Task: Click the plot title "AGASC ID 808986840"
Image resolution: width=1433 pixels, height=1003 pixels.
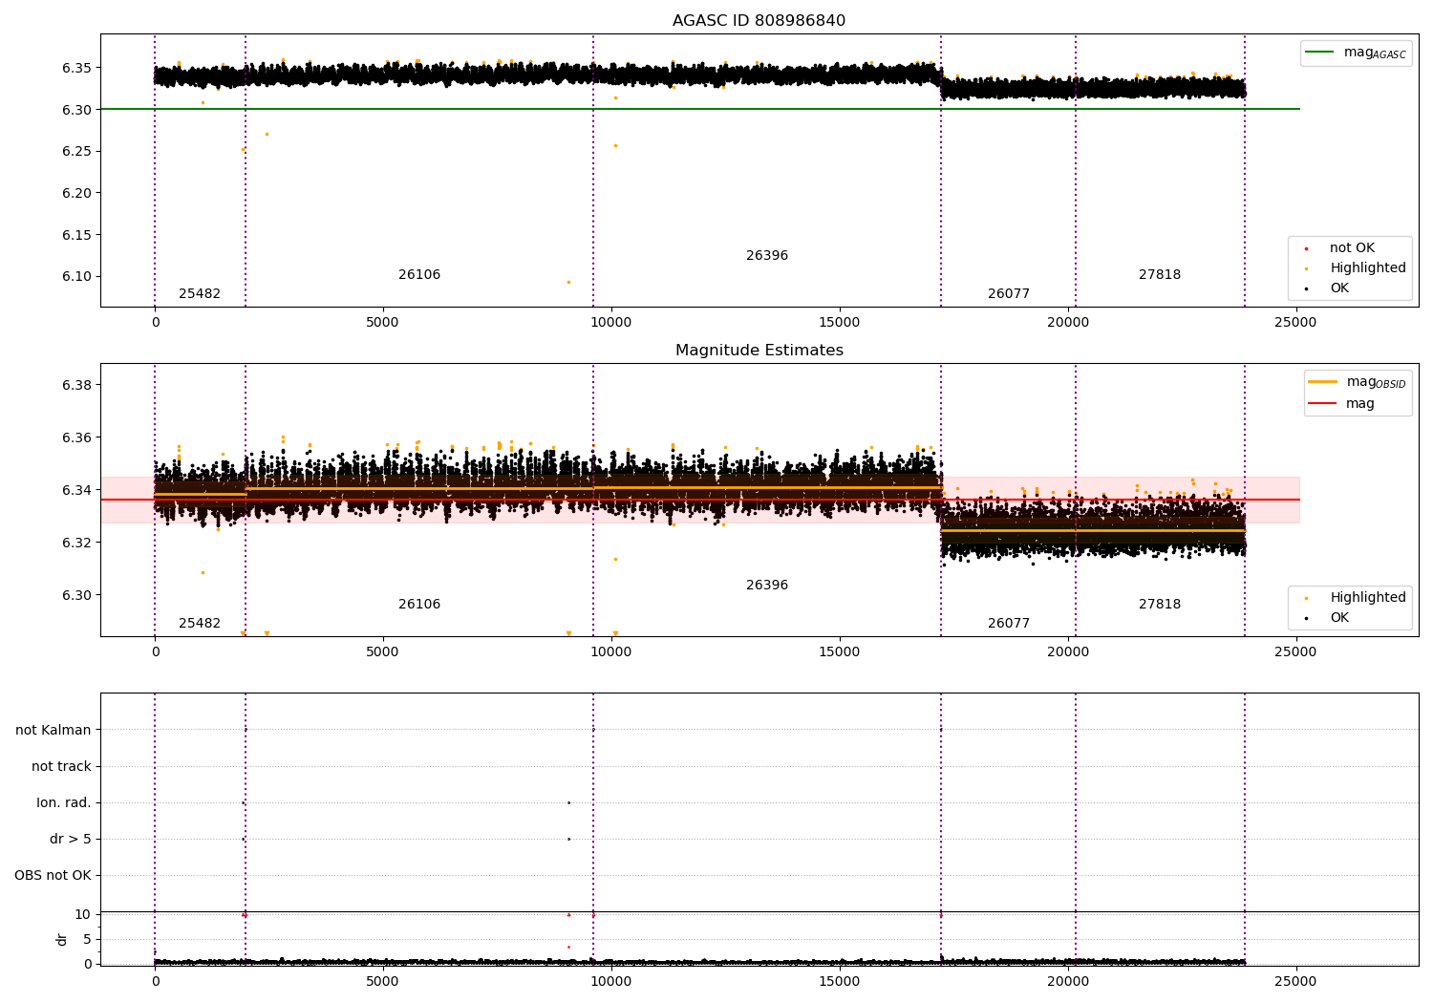Action: pos(759,21)
